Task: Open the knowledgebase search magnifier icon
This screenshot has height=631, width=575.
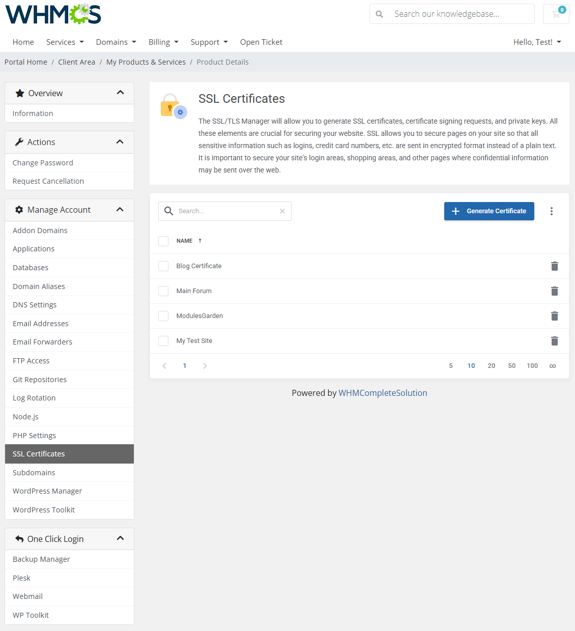Action: click(x=379, y=14)
